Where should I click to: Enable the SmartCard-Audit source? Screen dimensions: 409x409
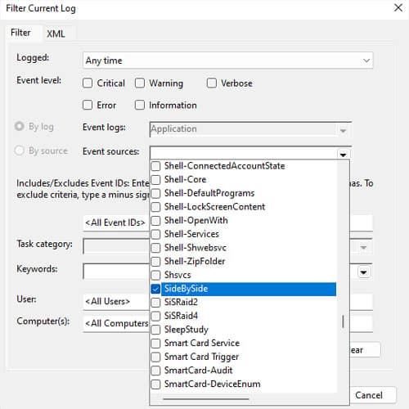click(x=155, y=371)
